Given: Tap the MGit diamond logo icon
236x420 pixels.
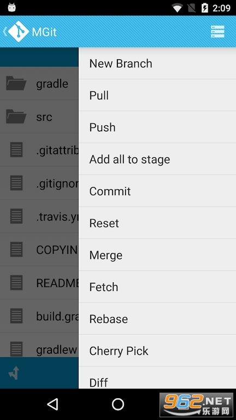Looking at the screenshot, I should click(19, 32).
